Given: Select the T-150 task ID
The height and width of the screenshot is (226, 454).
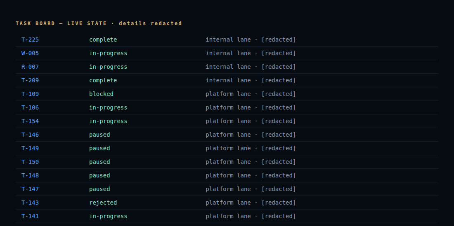Looking at the screenshot, I should click(30, 162).
